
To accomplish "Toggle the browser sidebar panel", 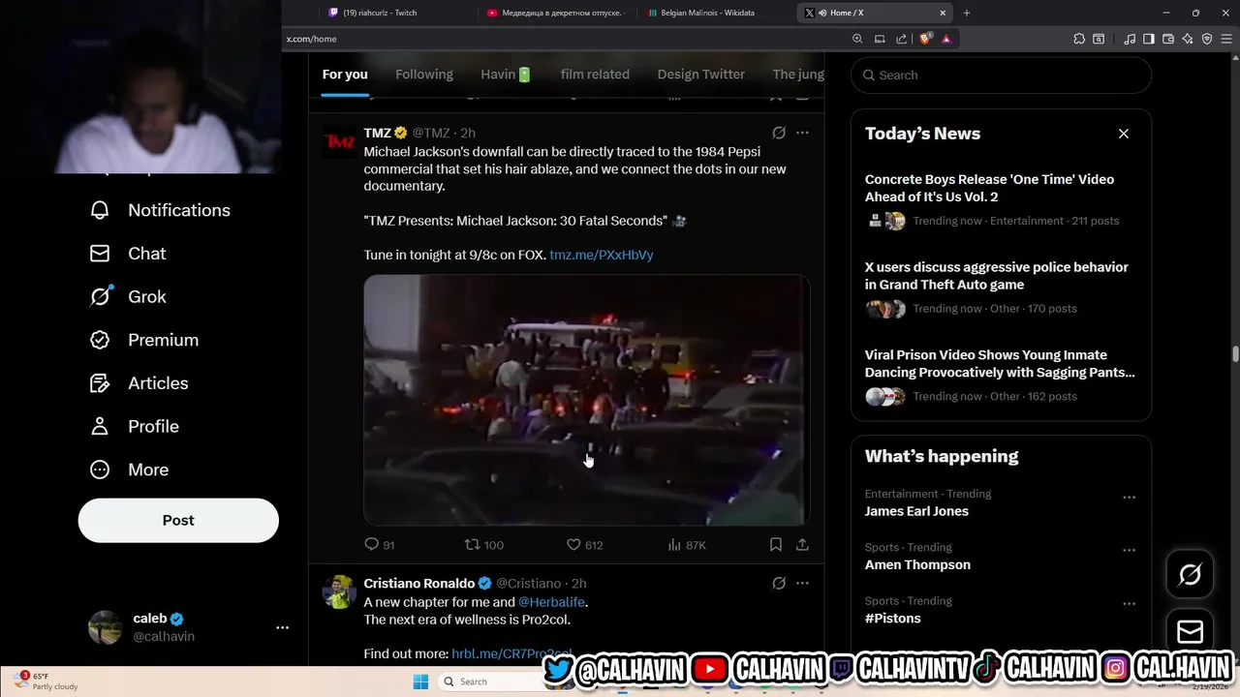I will coord(1149,39).
